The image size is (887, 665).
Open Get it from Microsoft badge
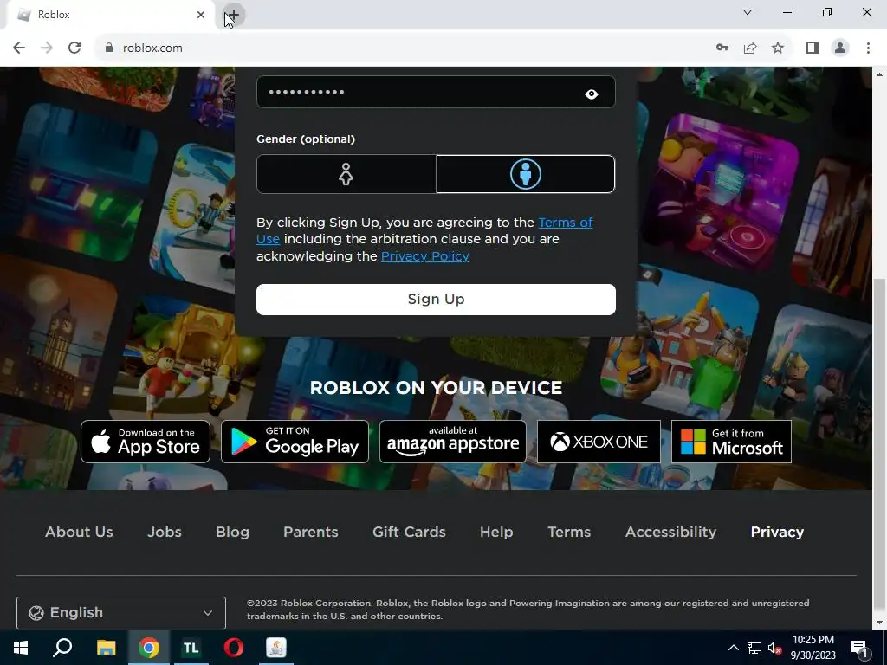tap(731, 442)
